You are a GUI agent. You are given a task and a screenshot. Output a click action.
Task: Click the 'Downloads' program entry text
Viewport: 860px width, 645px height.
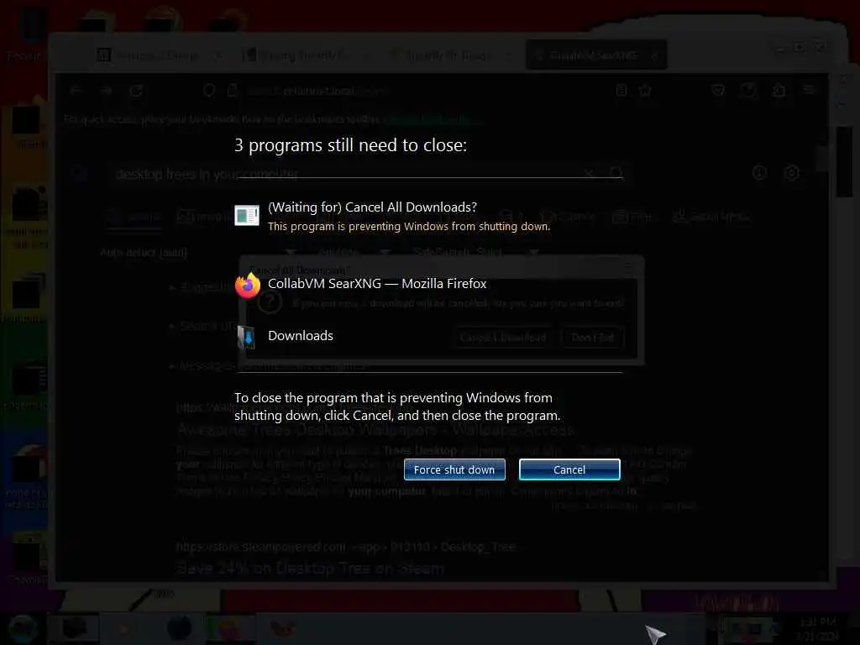(300, 336)
